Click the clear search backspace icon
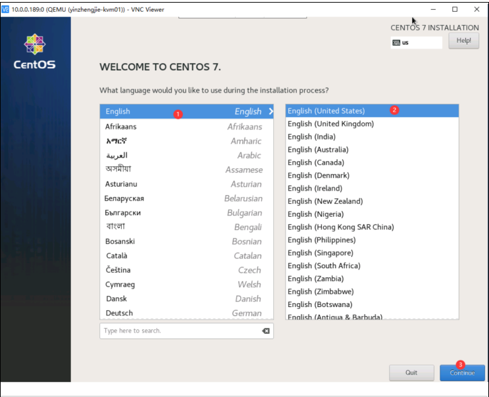Screen dimensions: 489x397 click(266, 331)
